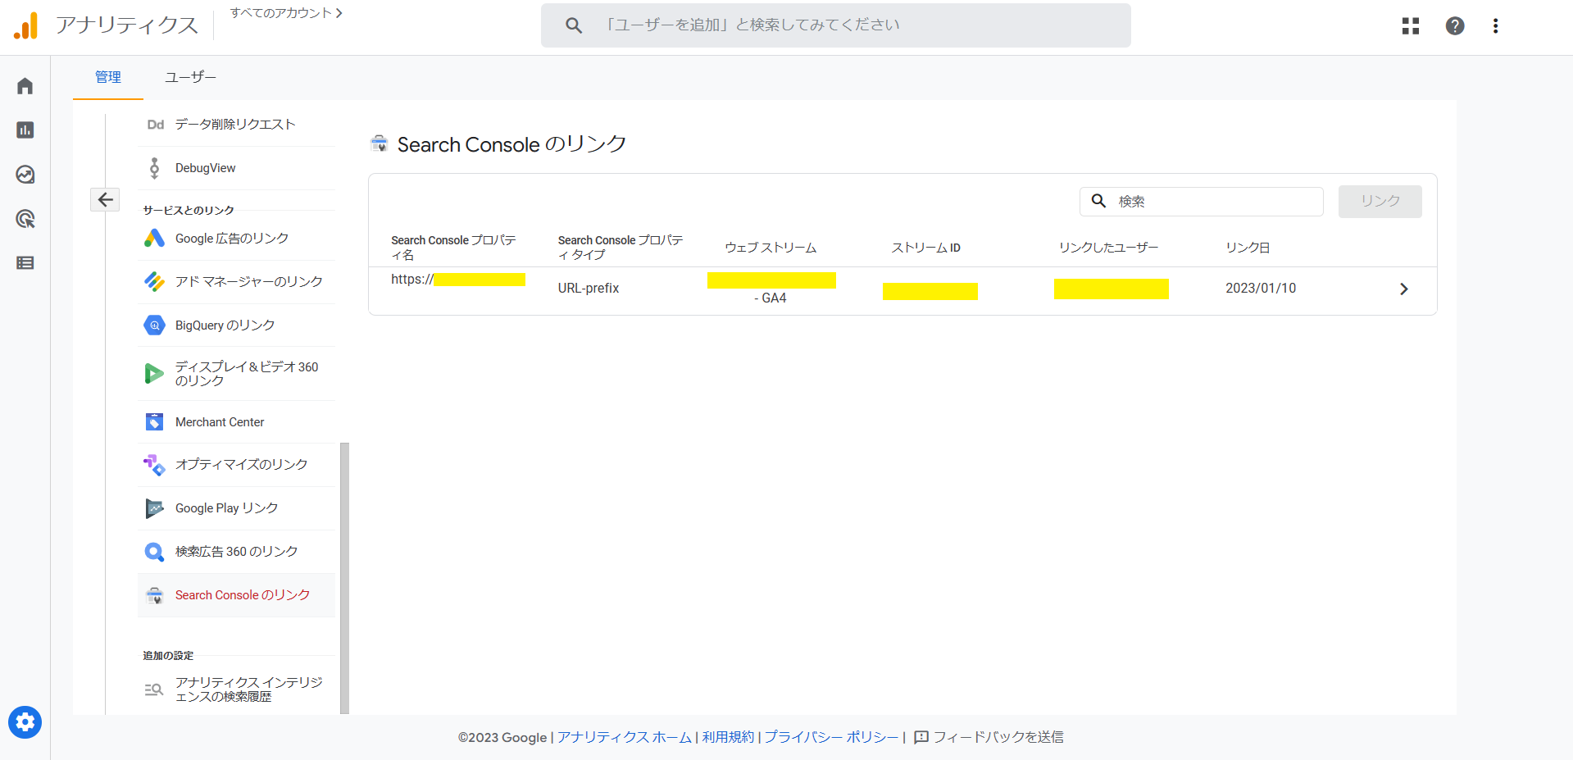This screenshot has height=760, width=1573.
Task: Open link row details chevron
Action: [x=1404, y=289]
